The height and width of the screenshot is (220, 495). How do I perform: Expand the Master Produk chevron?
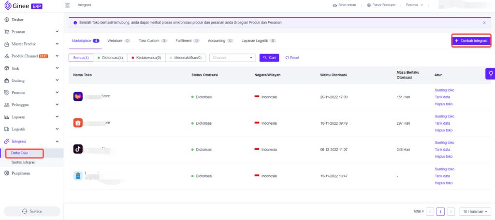(57, 44)
